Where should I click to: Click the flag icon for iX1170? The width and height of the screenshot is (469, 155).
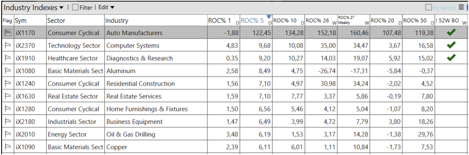(7, 33)
